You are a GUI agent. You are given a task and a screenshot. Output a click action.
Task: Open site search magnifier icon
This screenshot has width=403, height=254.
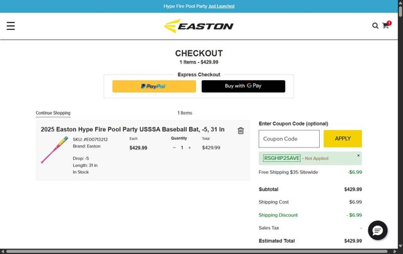pos(375,26)
